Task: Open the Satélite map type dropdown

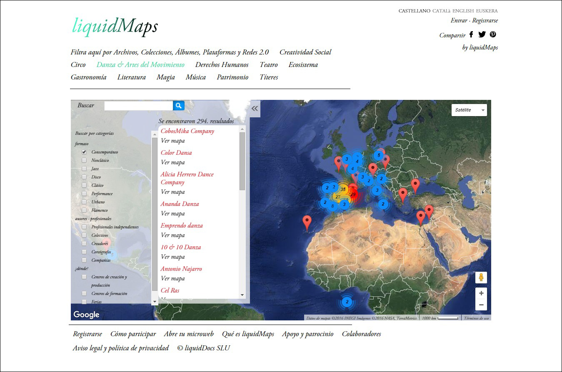Action: (469, 110)
